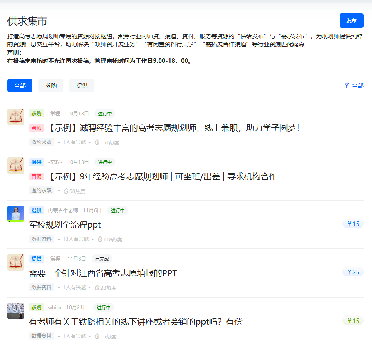
Task: Click the 进行中 badge on the first post
Action: (x=104, y=113)
